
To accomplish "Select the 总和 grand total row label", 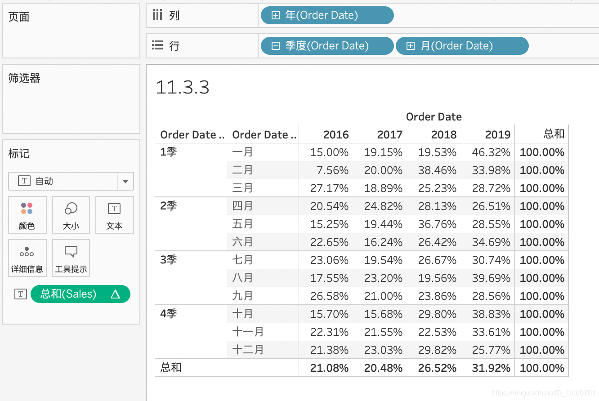I will pyautogui.click(x=171, y=368).
